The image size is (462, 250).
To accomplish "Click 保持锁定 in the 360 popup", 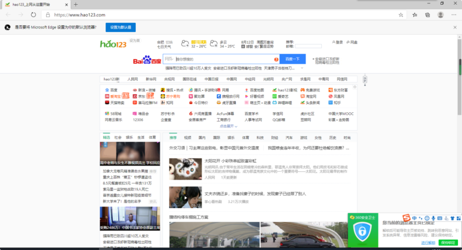I will point(448,243).
